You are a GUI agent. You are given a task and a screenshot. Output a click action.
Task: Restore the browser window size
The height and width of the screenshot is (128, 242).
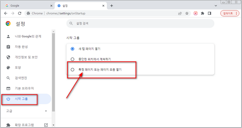pyautogui.click(x=229, y=2)
